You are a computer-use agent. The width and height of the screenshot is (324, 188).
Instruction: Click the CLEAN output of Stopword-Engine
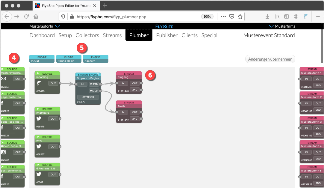click(x=94, y=84)
